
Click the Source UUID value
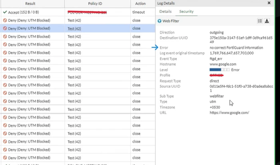[241, 89]
